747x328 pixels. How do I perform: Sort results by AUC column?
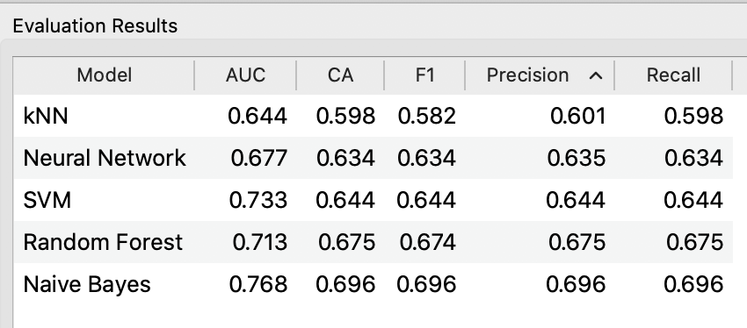(x=245, y=75)
